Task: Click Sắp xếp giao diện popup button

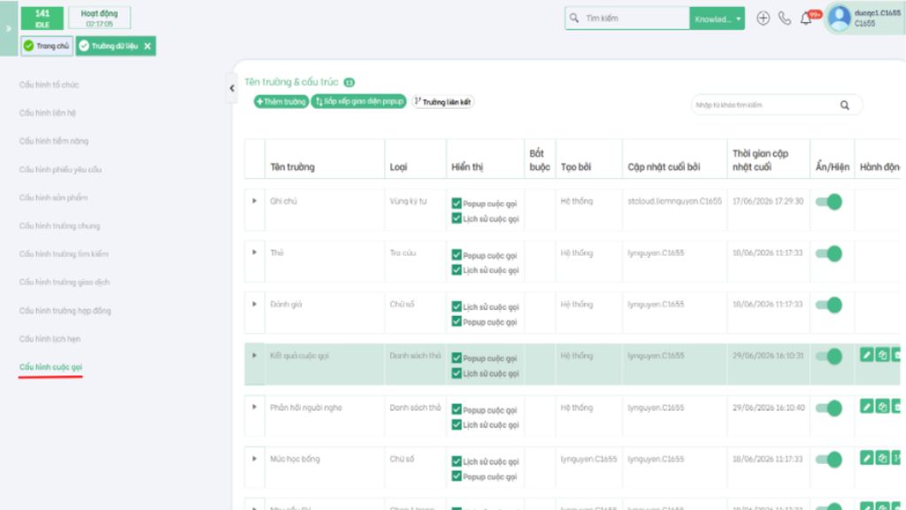Action: click(x=359, y=102)
